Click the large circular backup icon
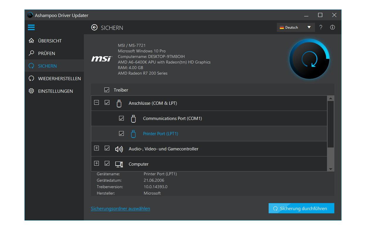Screen dimensions: 366x230 click(x=309, y=59)
